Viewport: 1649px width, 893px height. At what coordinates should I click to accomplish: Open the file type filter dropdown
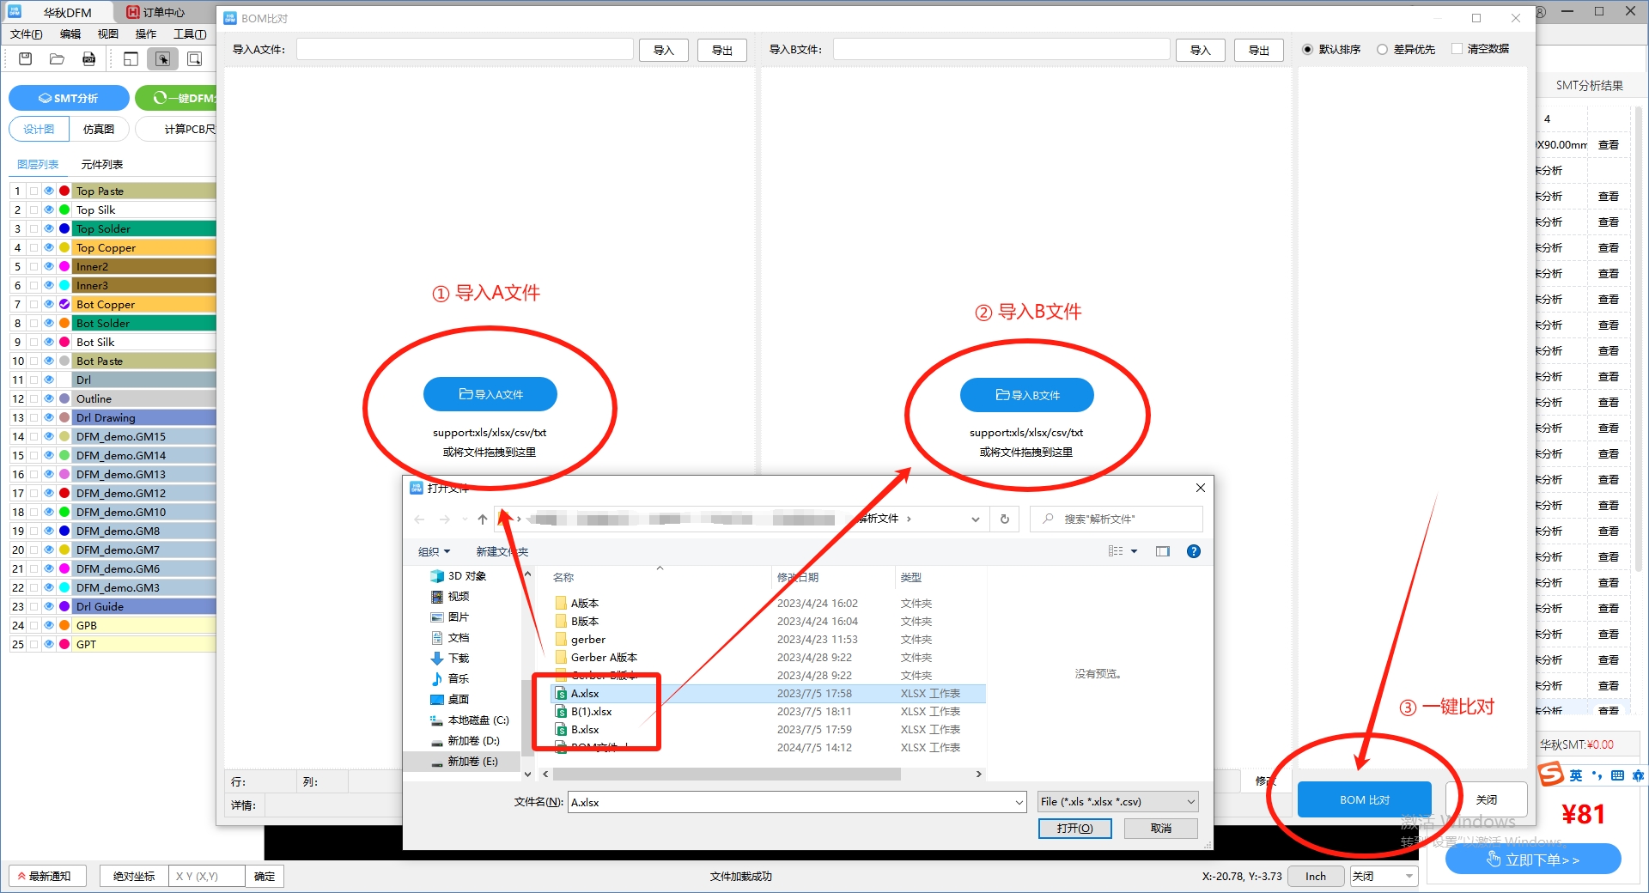pos(1191,802)
